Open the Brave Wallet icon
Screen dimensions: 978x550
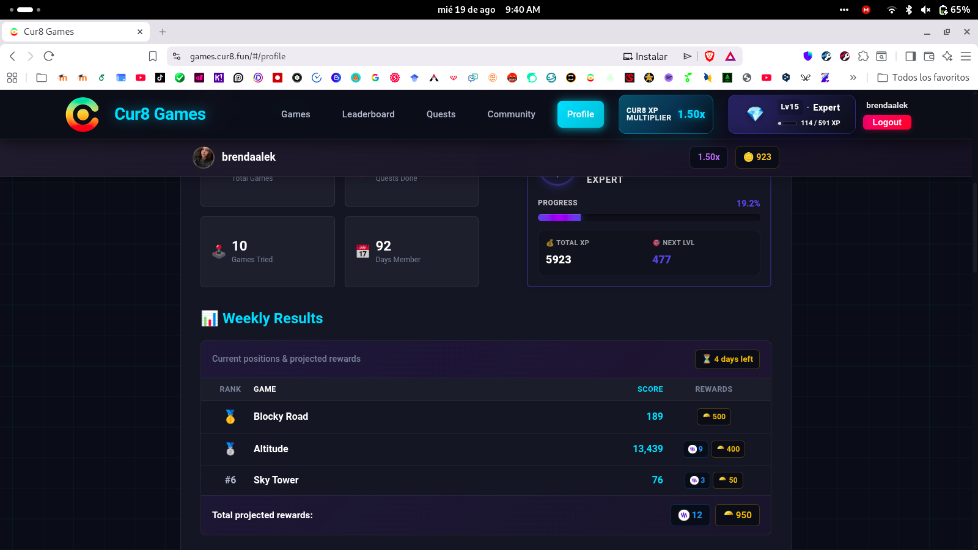(929, 56)
